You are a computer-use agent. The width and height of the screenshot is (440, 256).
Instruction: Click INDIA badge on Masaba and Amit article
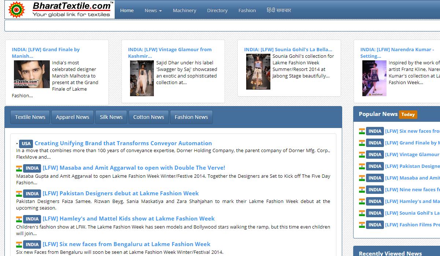pos(32,168)
